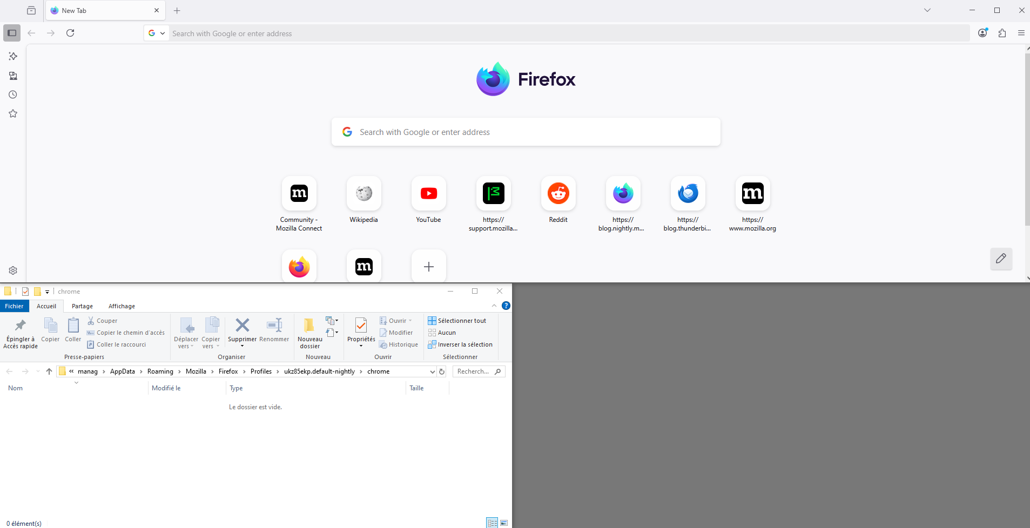Open the Copier vers dropdown
Screen dimensions: 1030x528
[x=211, y=333]
